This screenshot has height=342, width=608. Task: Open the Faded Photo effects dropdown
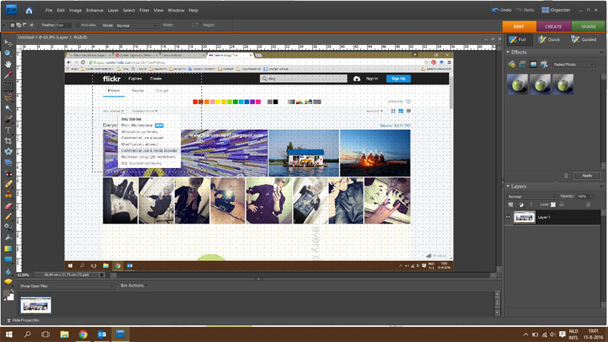pos(574,65)
